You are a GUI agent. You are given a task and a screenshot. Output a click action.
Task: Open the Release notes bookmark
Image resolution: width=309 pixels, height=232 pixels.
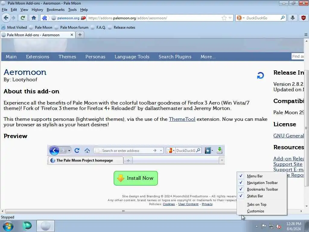tap(122, 27)
